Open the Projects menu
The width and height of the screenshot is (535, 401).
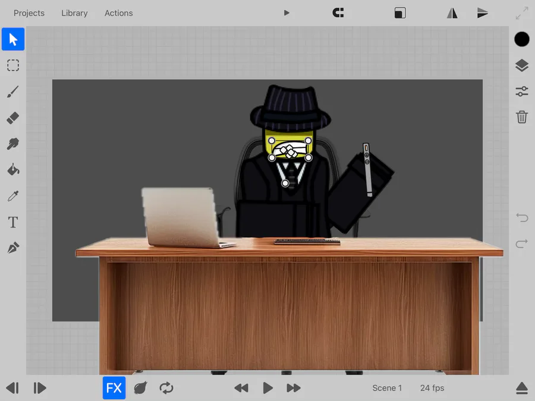tap(29, 13)
